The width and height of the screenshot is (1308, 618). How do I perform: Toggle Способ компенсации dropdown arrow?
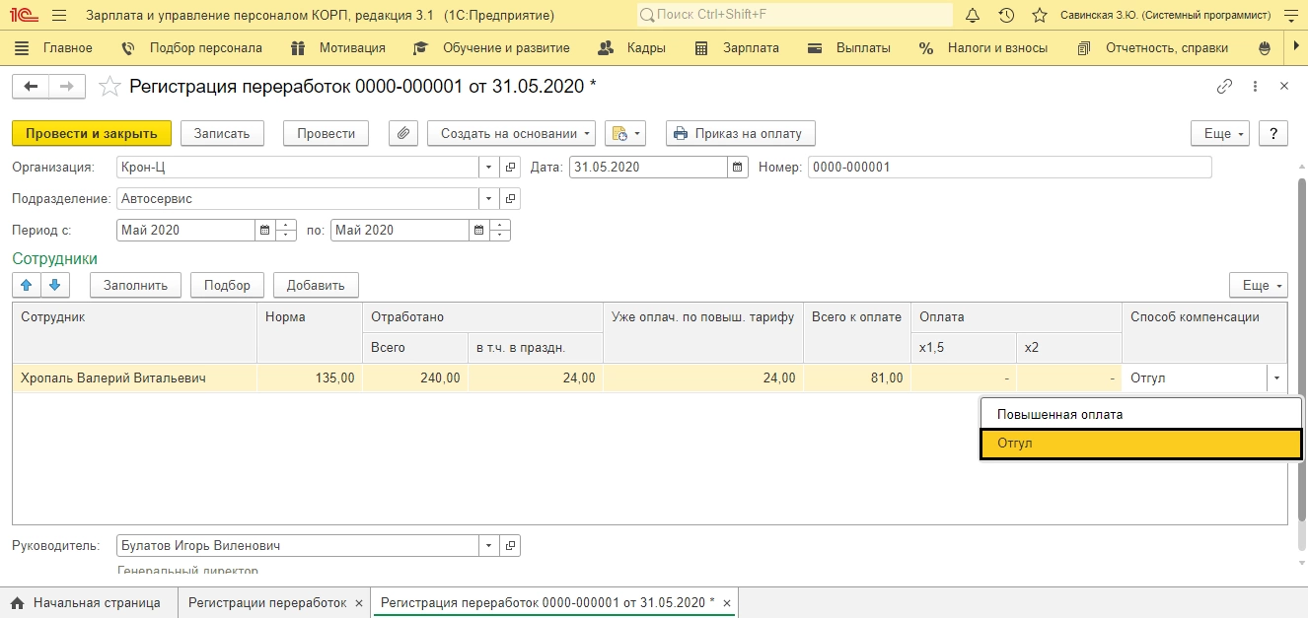[1276, 378]
